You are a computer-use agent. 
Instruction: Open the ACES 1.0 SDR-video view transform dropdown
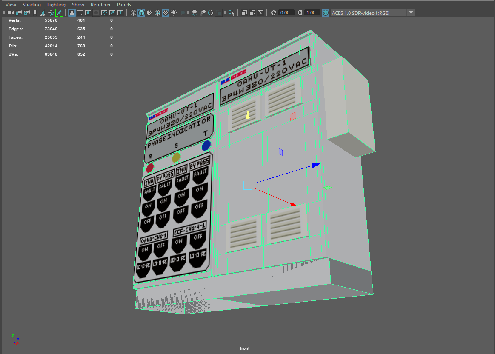pos(368,13)
